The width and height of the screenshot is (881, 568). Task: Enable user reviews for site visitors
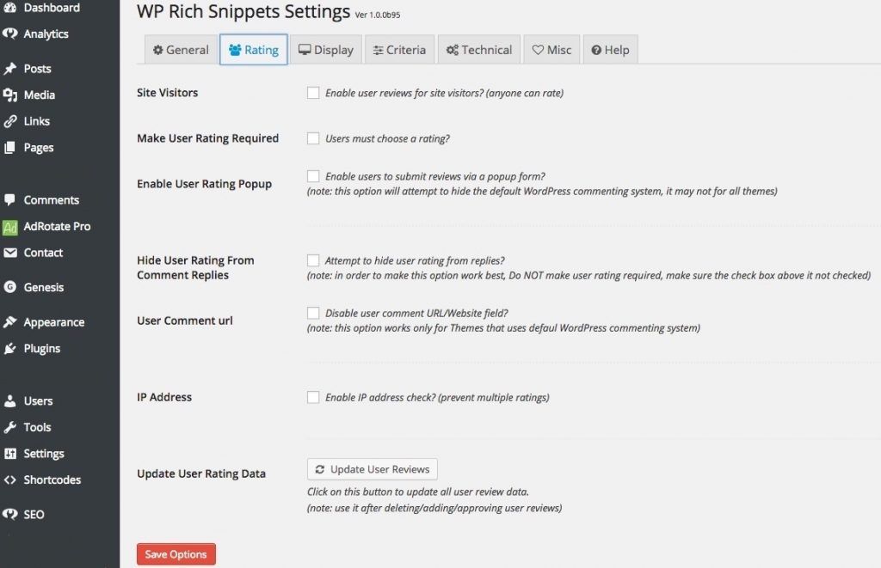pos(313,92)
